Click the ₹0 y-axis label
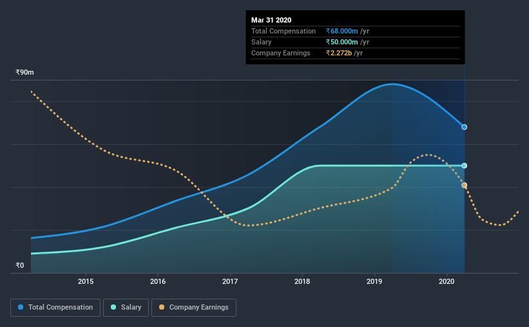Screen dimensions: 529x327 pos(20,265)
